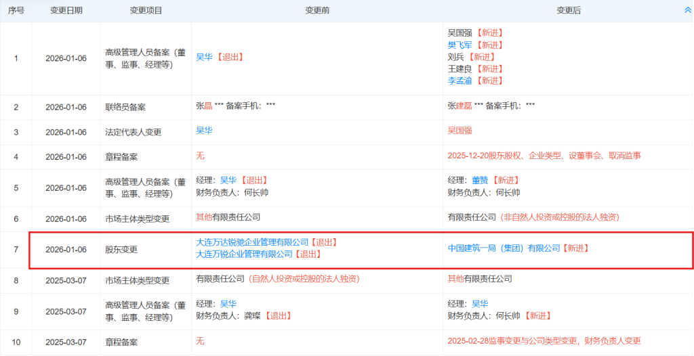This screenshot has height=356, width=694.
Task: Open 董赞 manager link in row 5
Action: click(480, 180)
